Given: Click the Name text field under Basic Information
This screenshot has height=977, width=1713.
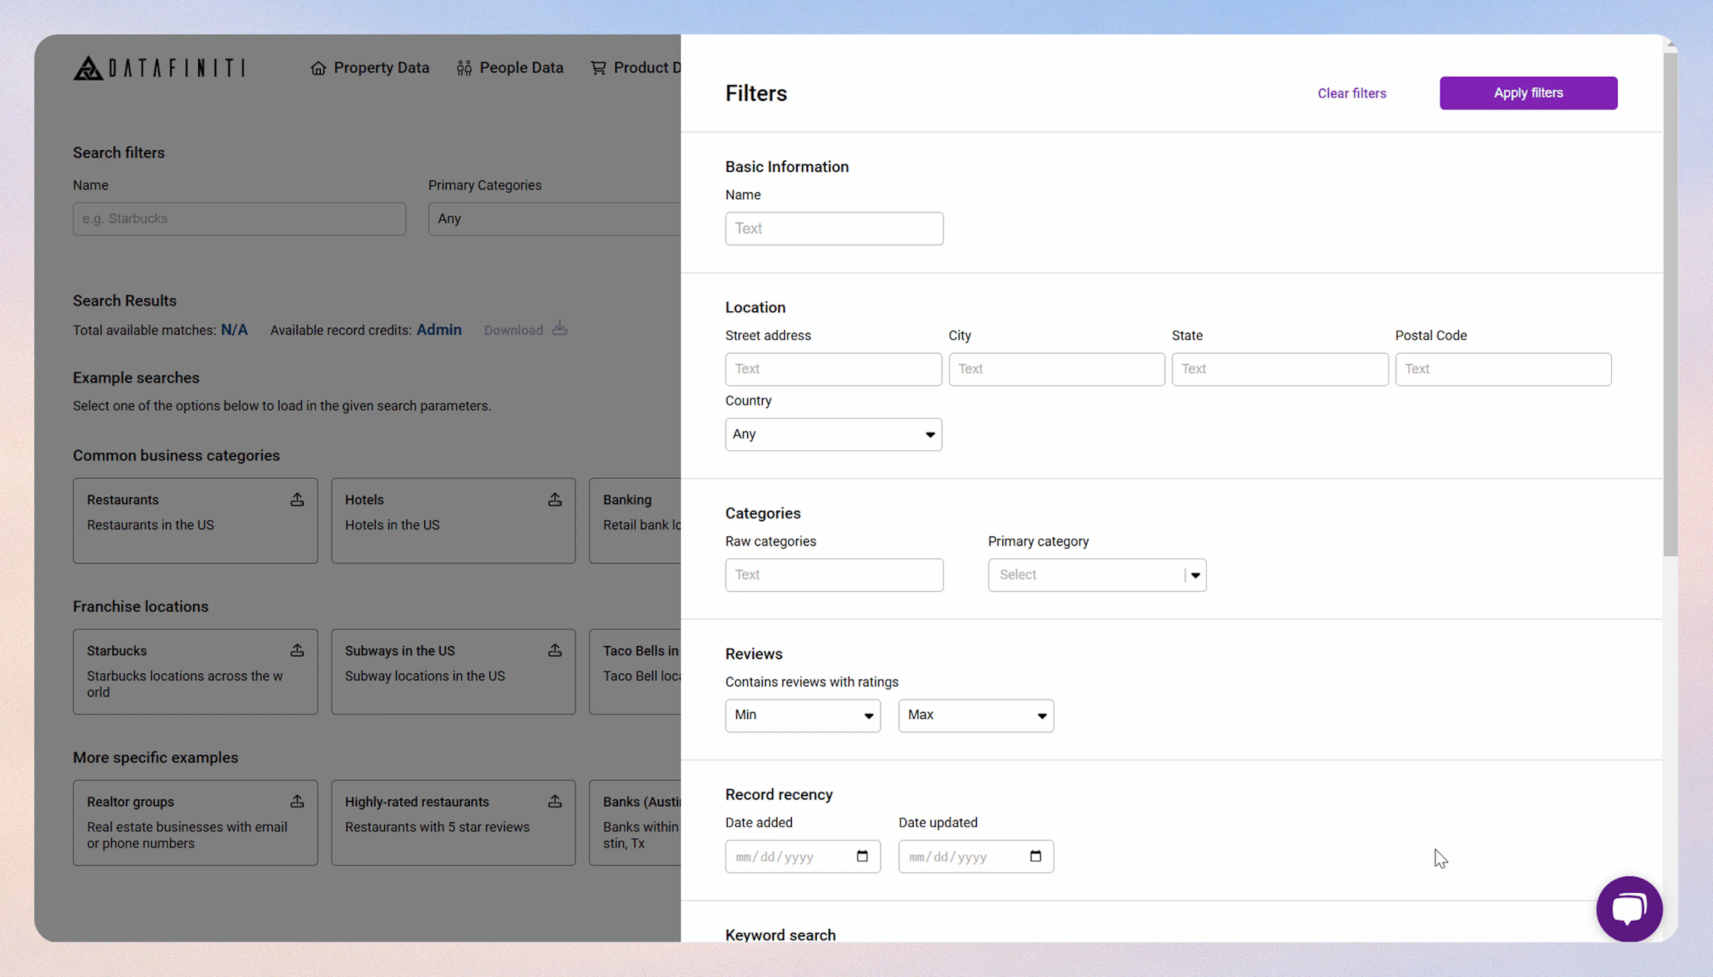Looking at the screenshot, I should 833,228.
